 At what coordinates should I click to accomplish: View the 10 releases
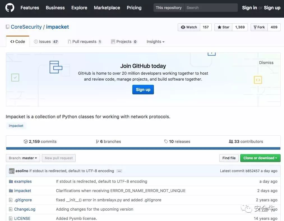pos(177,142)
